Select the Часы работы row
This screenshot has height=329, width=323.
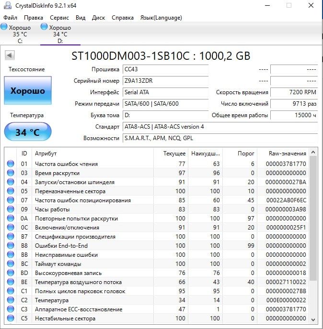(x=156, y=209)
